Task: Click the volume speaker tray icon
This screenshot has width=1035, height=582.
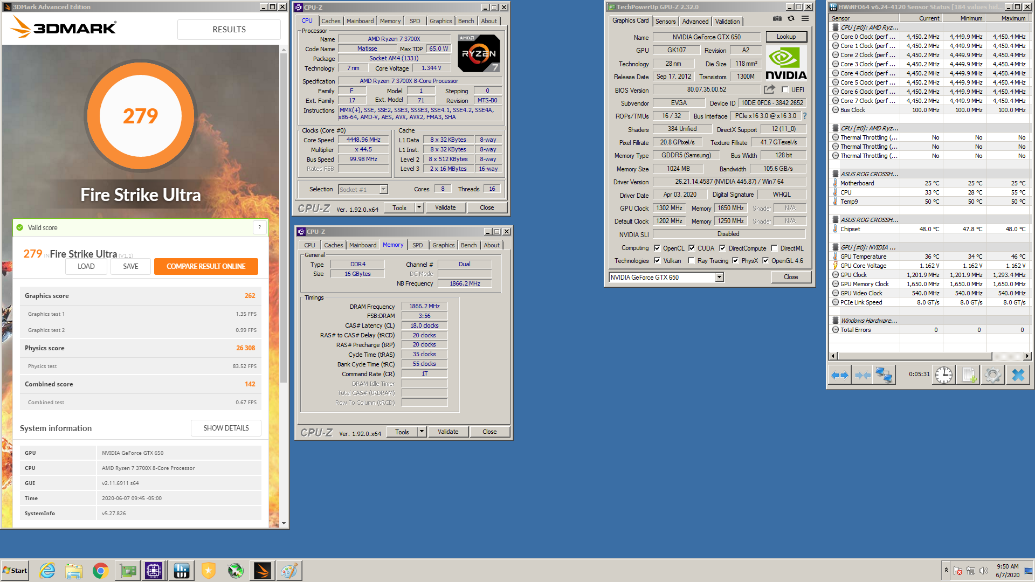Action: point(983,571)
